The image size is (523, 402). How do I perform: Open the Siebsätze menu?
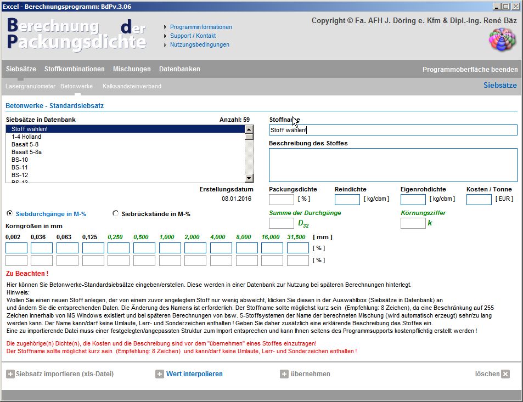click(21, 69)
